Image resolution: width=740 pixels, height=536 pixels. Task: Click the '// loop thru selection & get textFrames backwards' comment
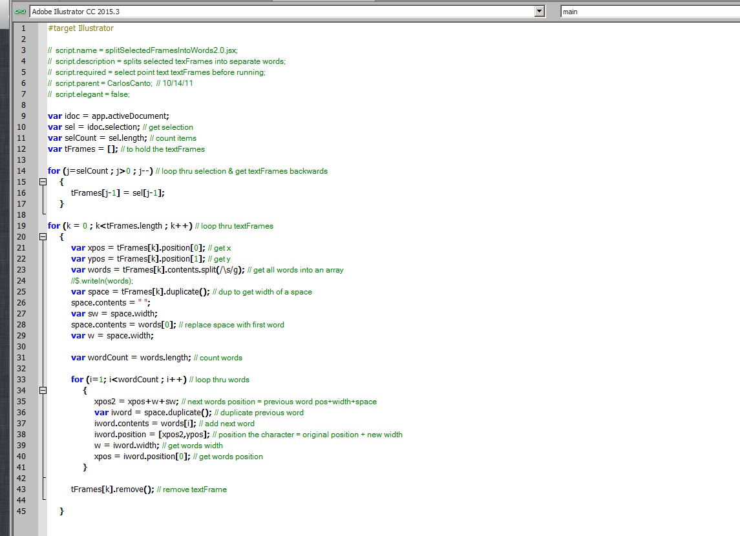(242, 171)
